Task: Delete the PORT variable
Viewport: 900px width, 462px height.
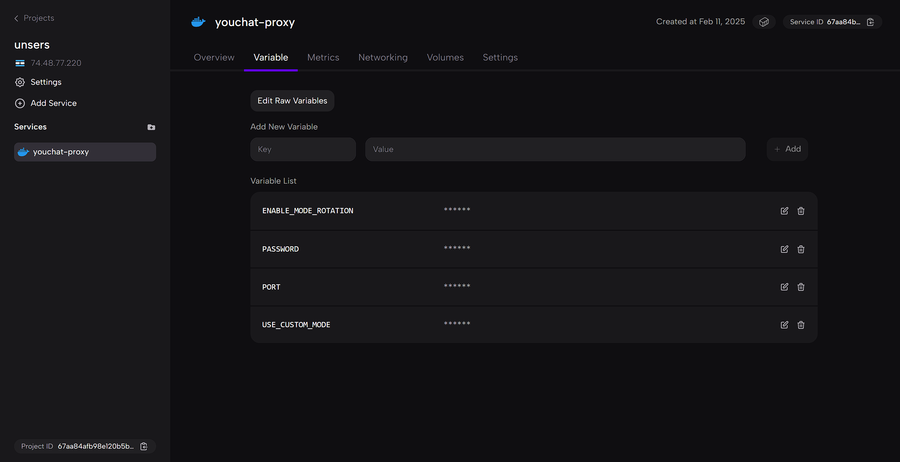Action: (801, 287)
